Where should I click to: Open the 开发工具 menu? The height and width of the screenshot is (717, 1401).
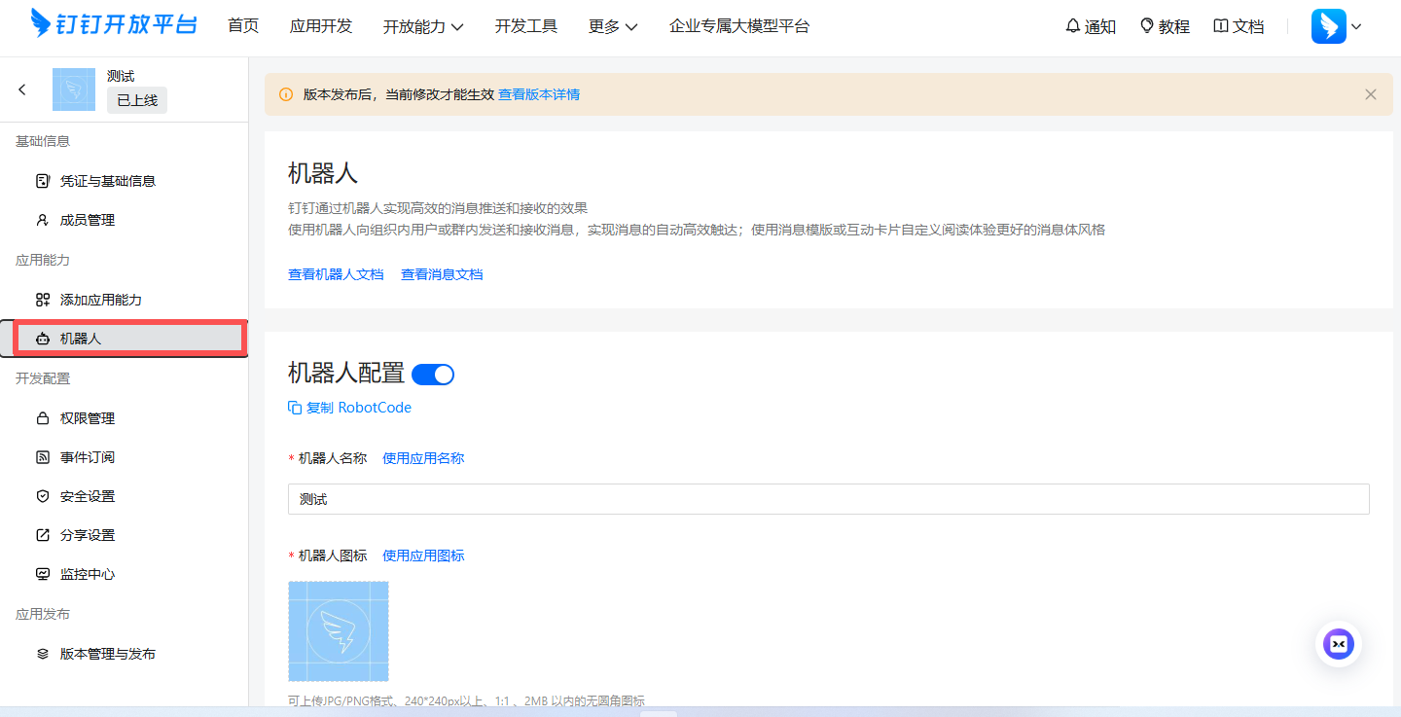pos(526,26)
